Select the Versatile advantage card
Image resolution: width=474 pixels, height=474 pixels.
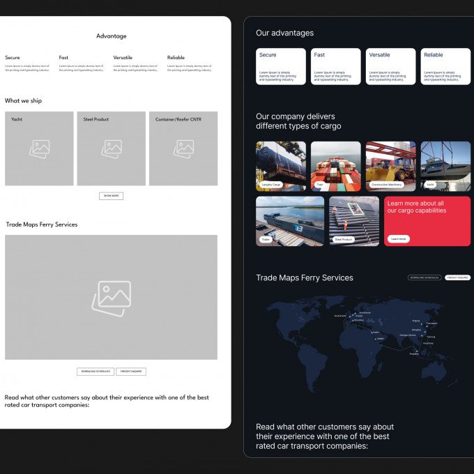tap(390, 66)
